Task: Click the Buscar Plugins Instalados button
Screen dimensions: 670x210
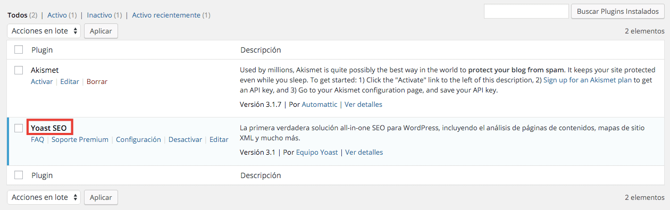Action: [618, 12]
